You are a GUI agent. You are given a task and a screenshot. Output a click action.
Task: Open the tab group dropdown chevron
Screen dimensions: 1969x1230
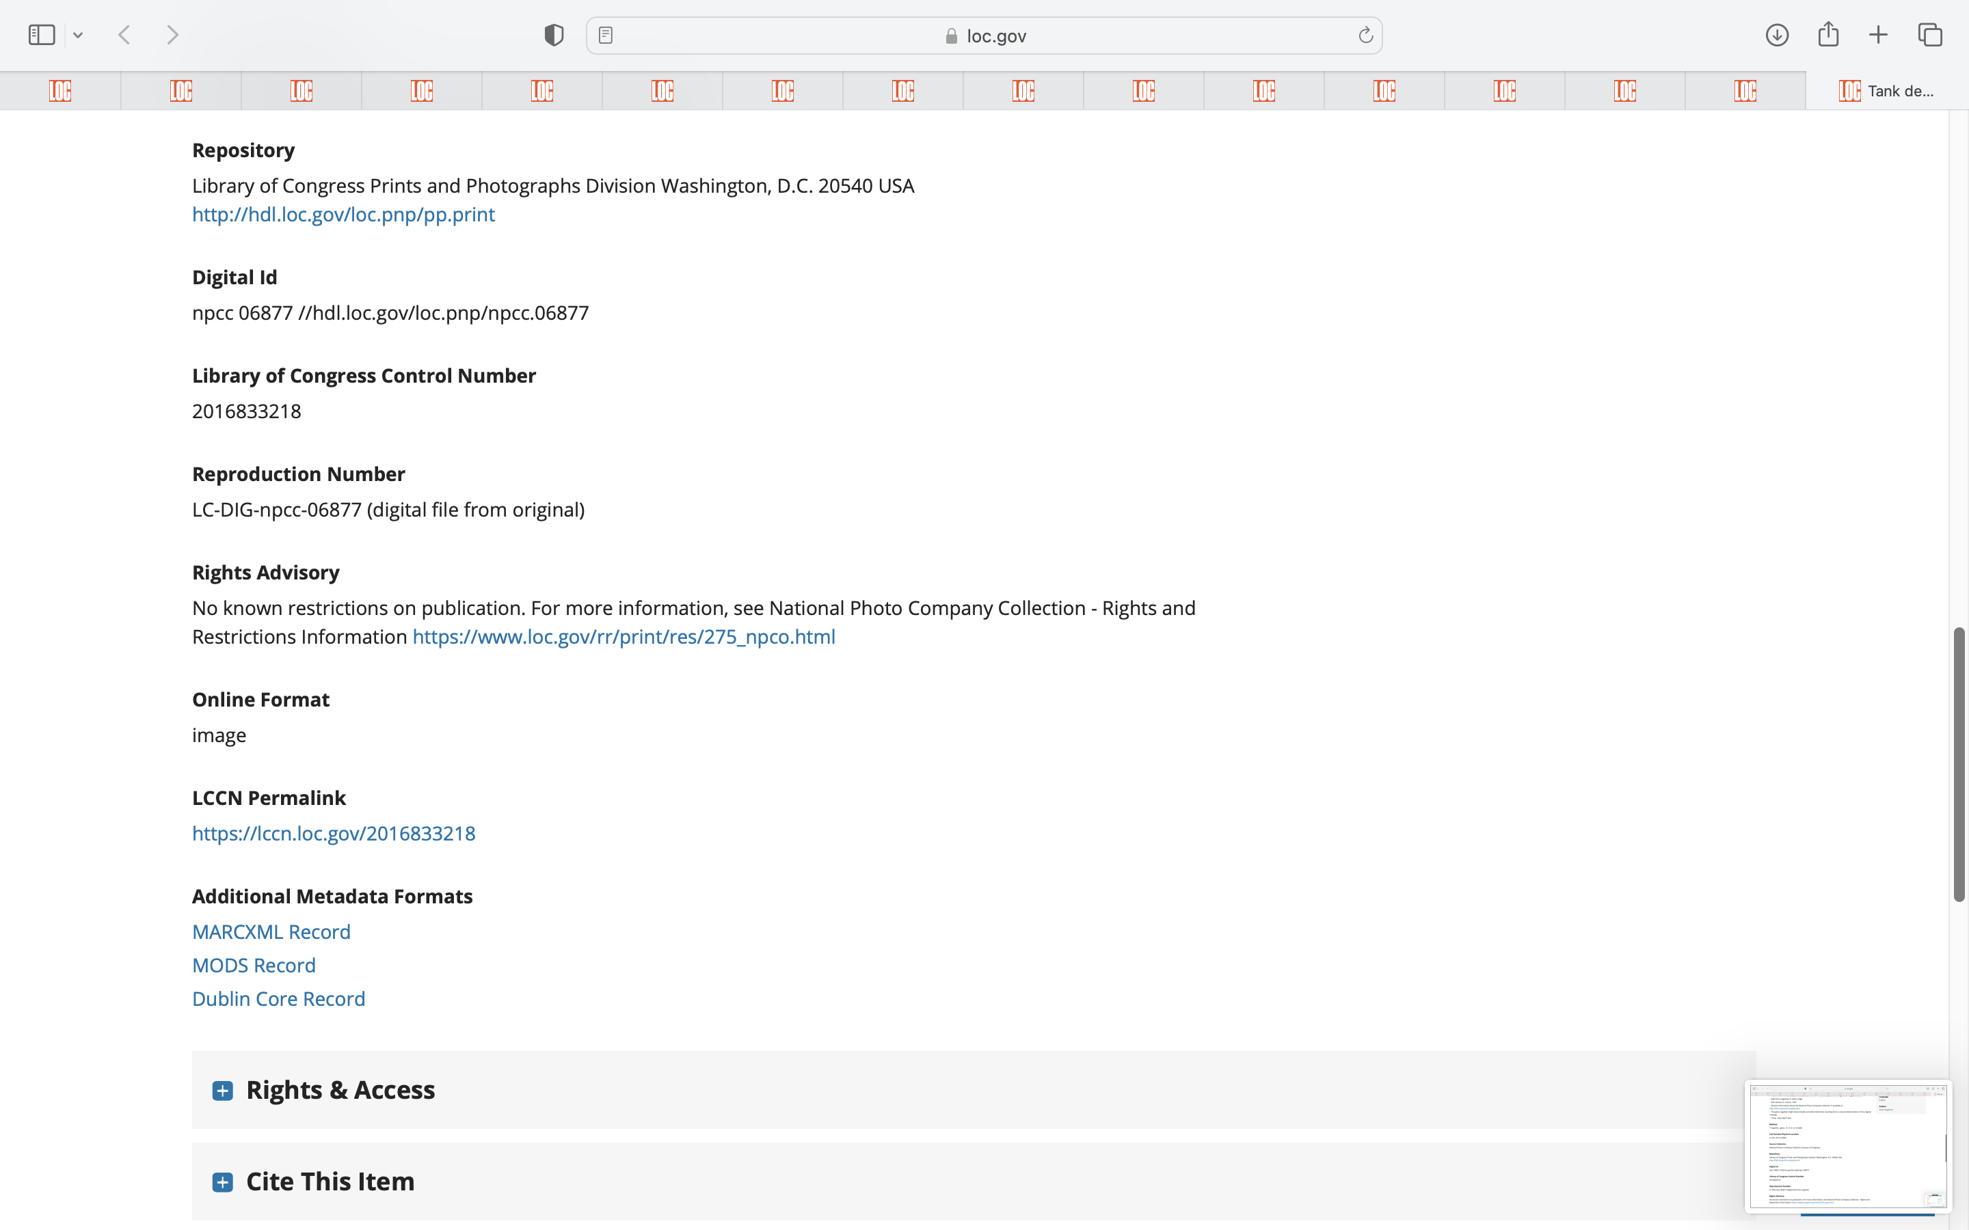pos(78,35)
